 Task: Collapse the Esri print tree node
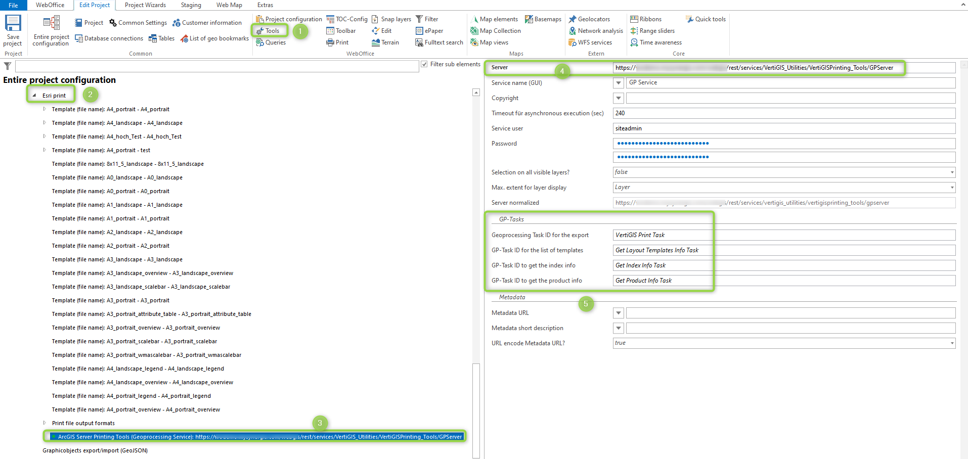(x=34, y=96)
